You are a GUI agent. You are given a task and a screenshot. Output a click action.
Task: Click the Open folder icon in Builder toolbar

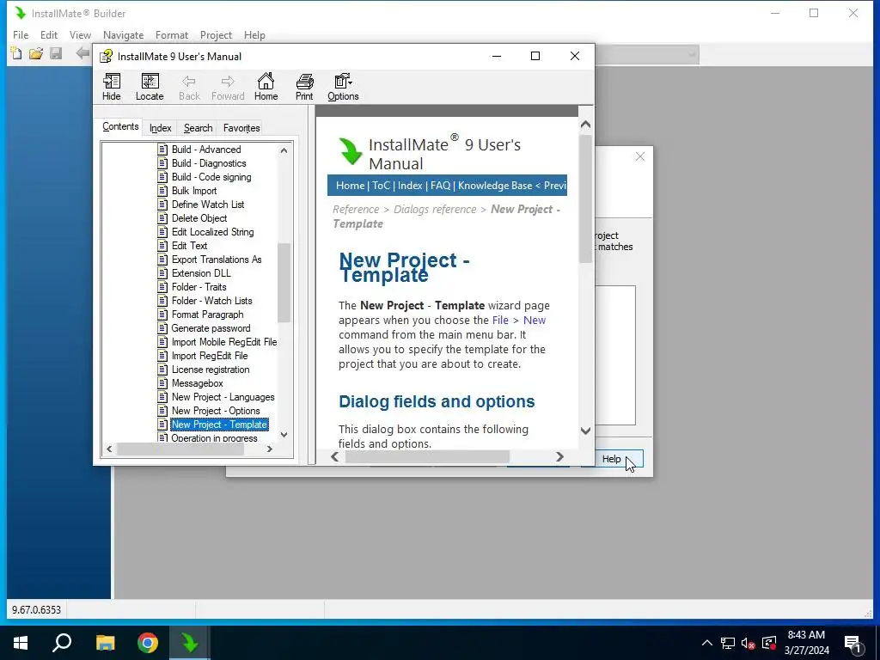(x=36, y=54)
